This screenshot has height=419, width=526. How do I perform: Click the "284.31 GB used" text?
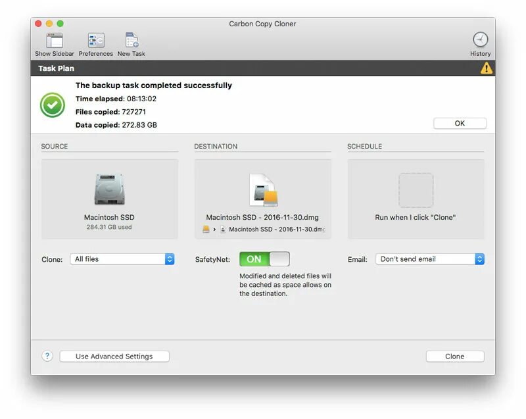109,227
